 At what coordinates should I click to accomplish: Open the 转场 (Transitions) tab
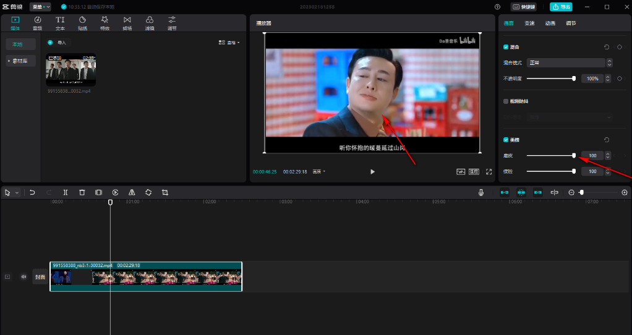tap(127, 23)
